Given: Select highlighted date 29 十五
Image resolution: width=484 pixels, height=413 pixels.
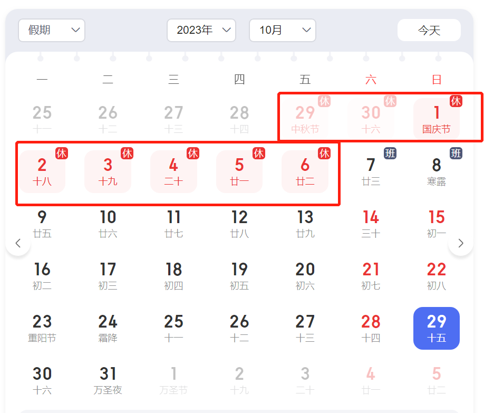Looking at the screenshot, I should (x=437, y=328).
